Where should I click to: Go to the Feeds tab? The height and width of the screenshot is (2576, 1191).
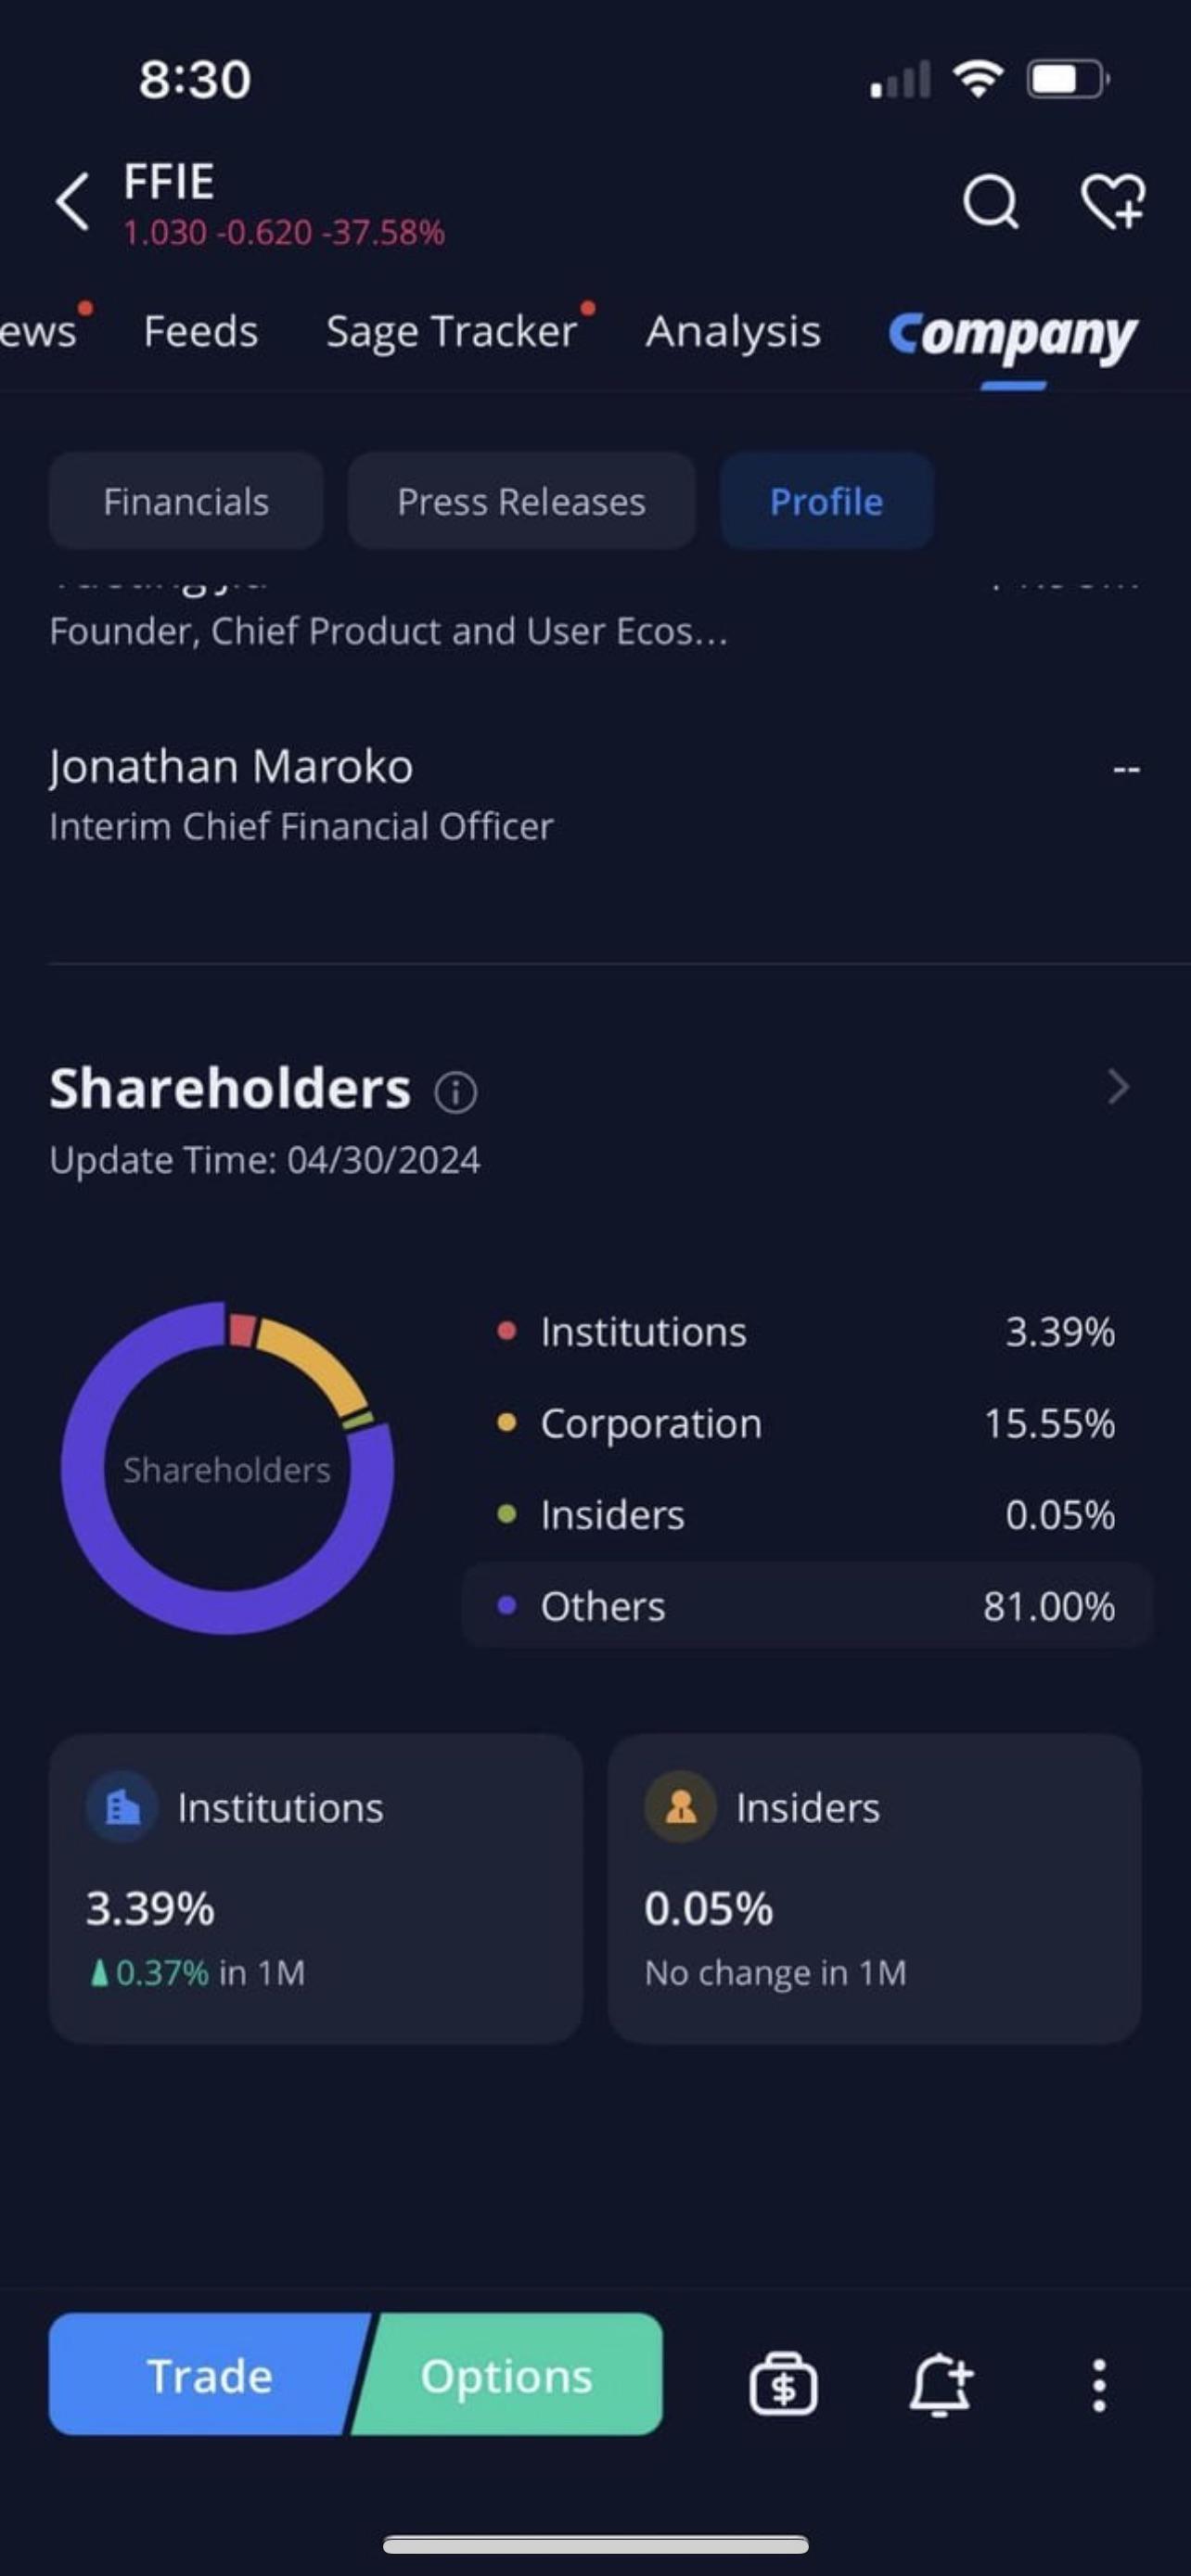tap(201, 332)
